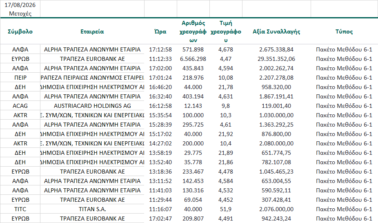Click the time cell 11:29:44
Viewport: 378px width, 223px height.
160,200
